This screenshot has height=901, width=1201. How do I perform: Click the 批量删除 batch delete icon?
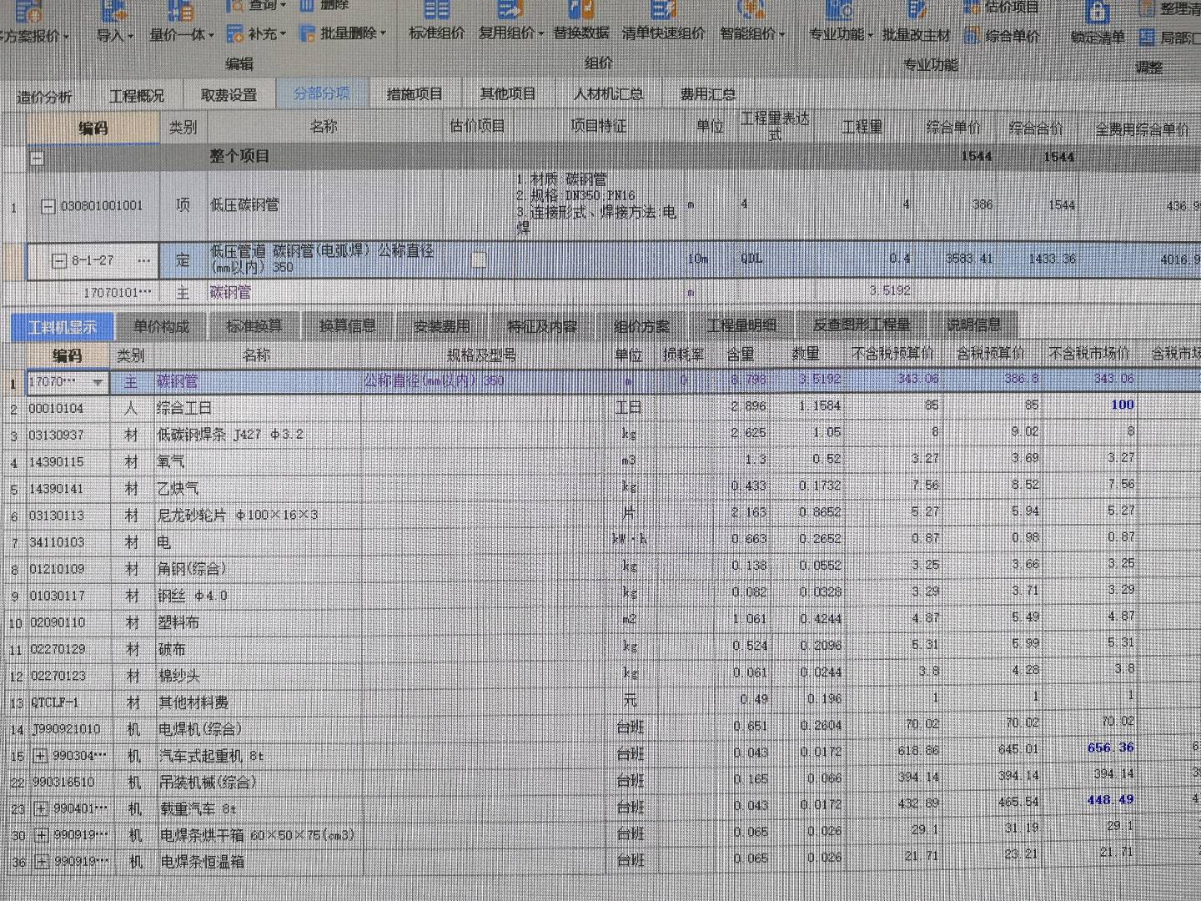(x=308, y=33)
